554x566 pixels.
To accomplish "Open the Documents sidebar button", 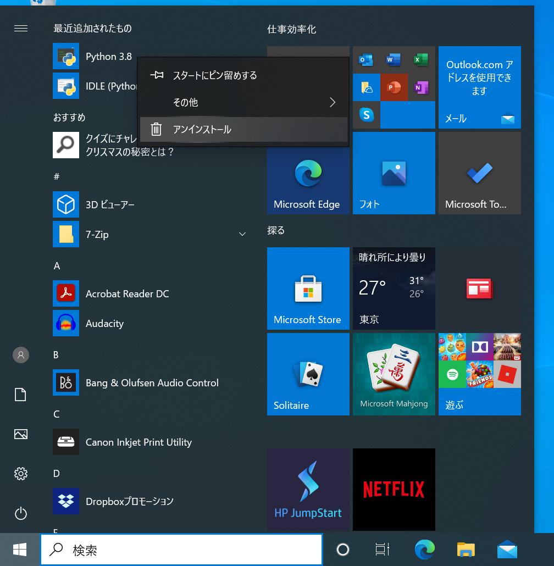I will [x=20, y=395].
